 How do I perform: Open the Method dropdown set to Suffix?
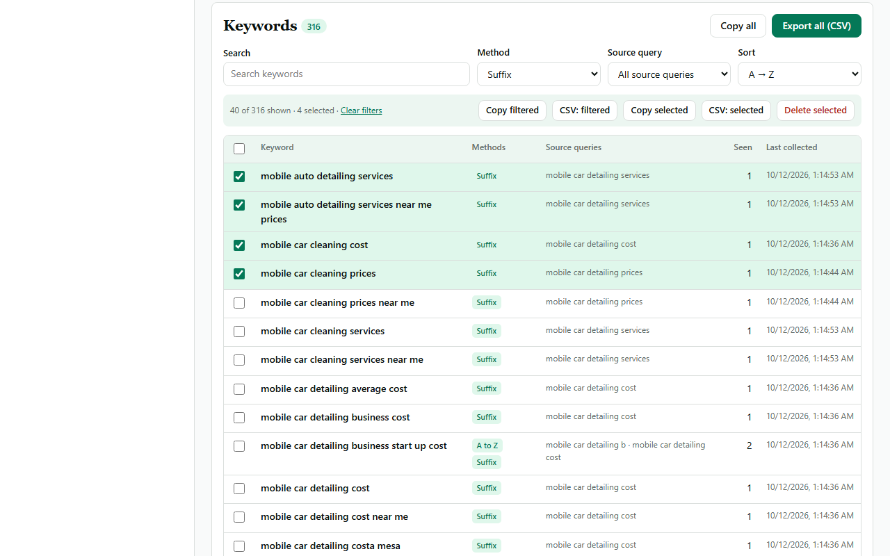[539, 74]
